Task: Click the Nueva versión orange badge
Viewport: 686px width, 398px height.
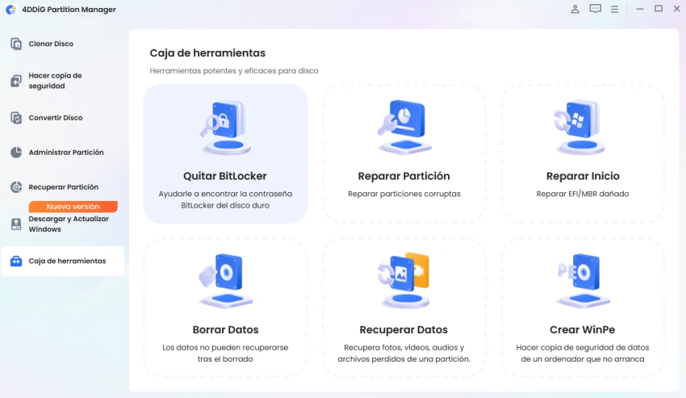Action: [x=73, y=206]
